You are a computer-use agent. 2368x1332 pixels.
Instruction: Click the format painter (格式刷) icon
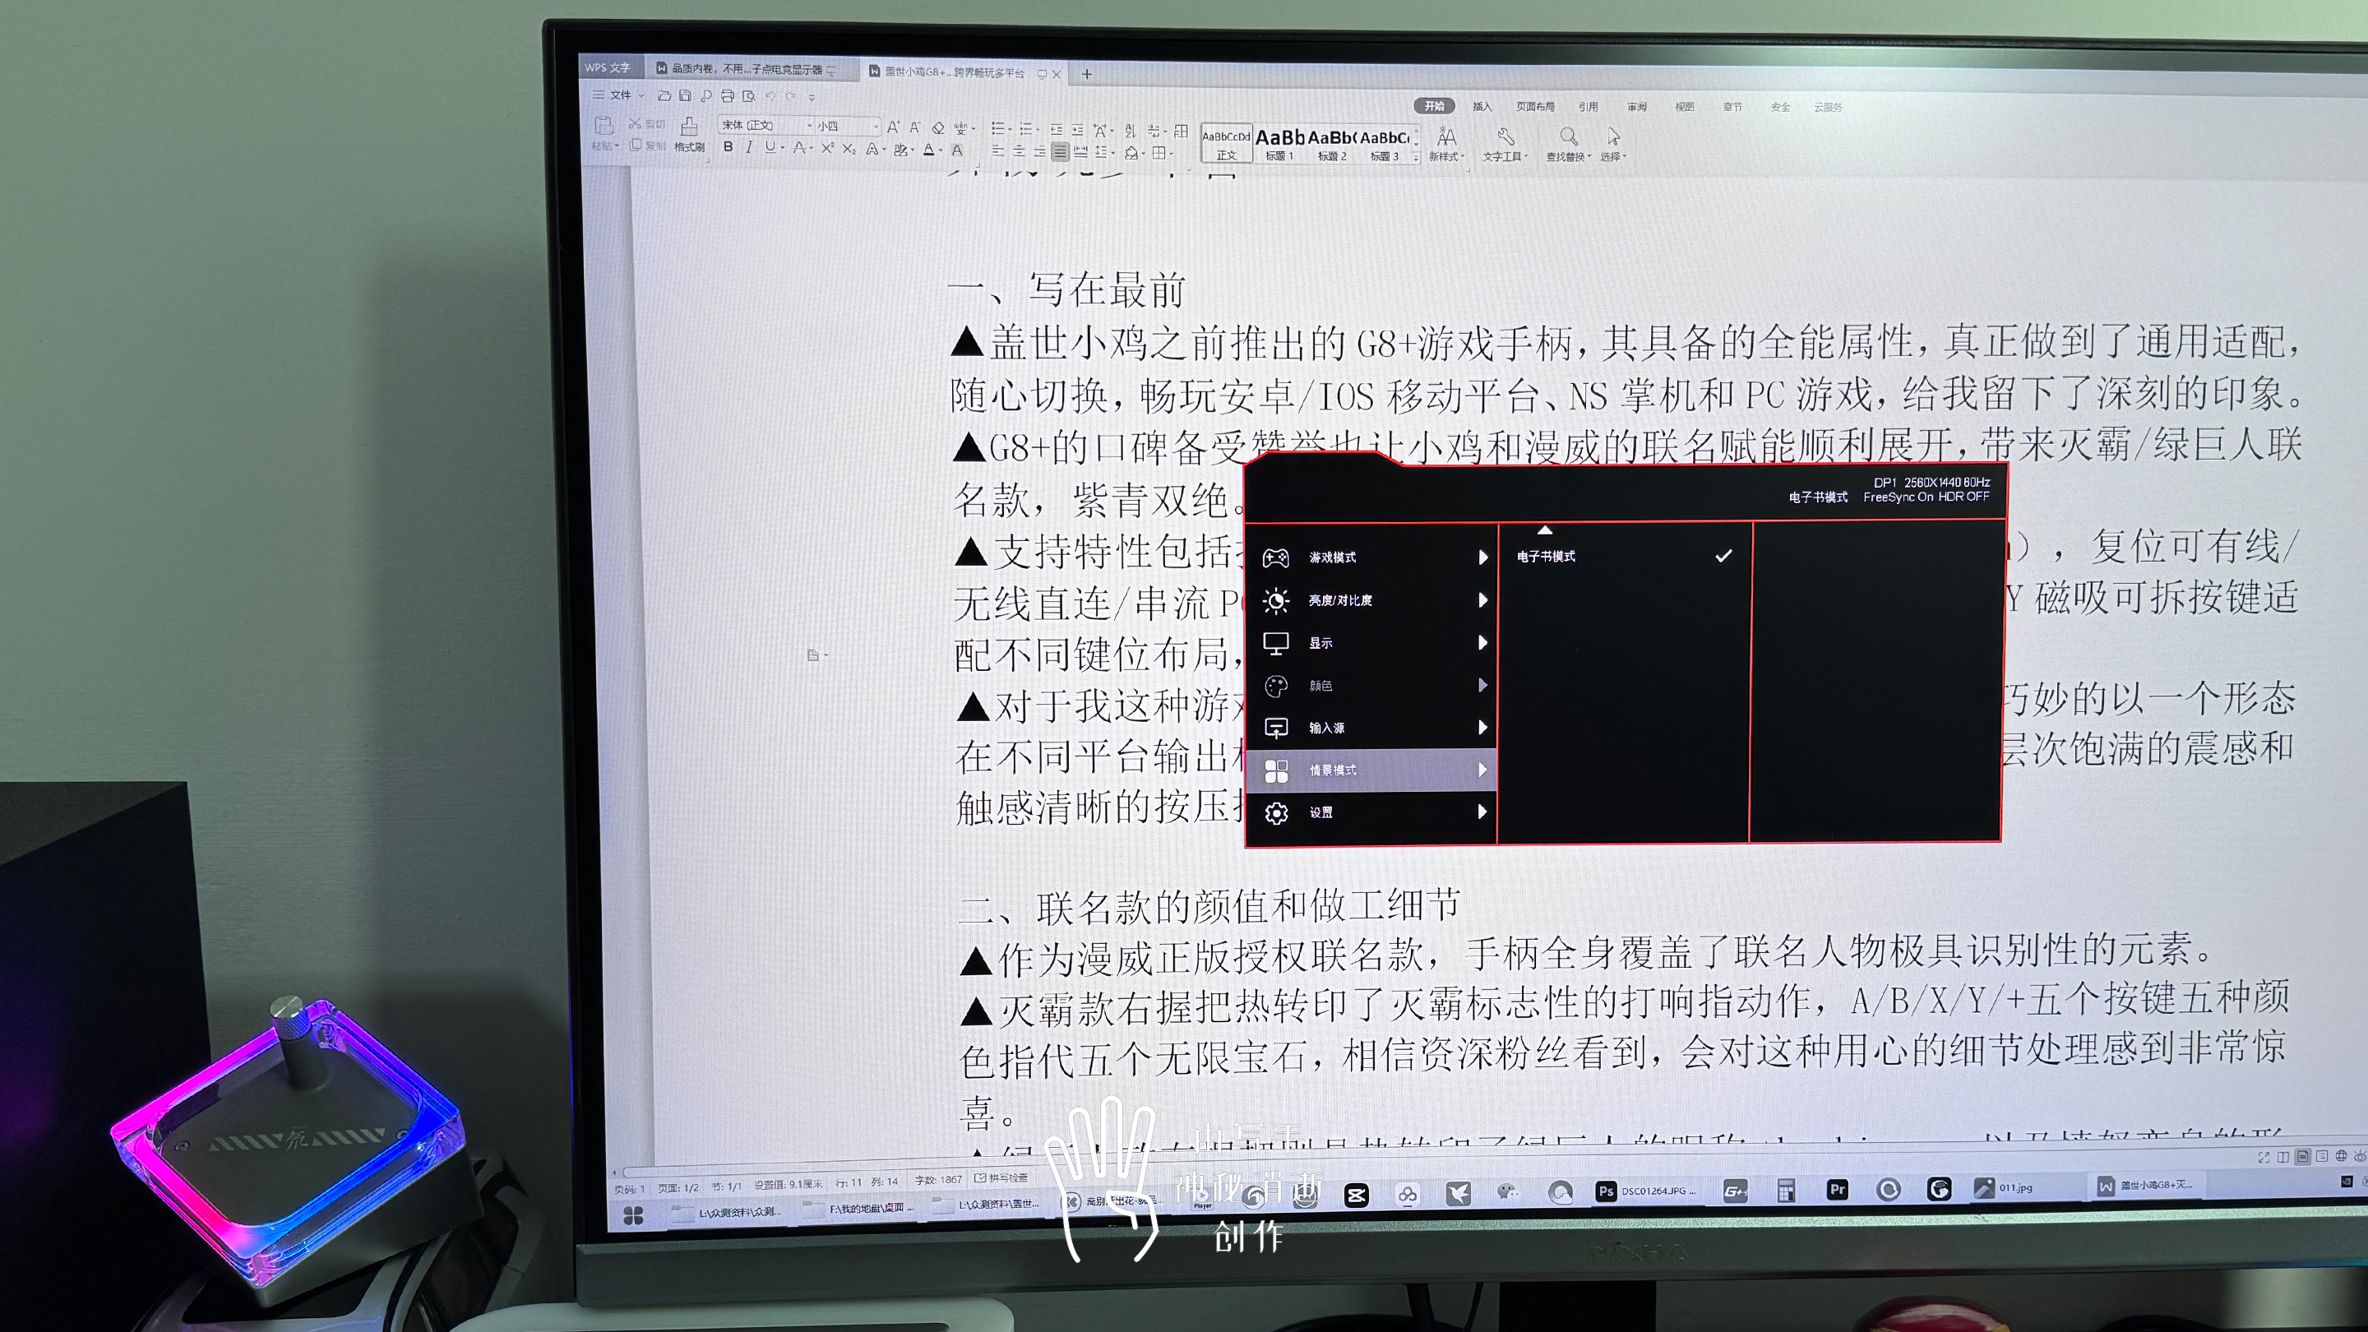coord(688,134)
